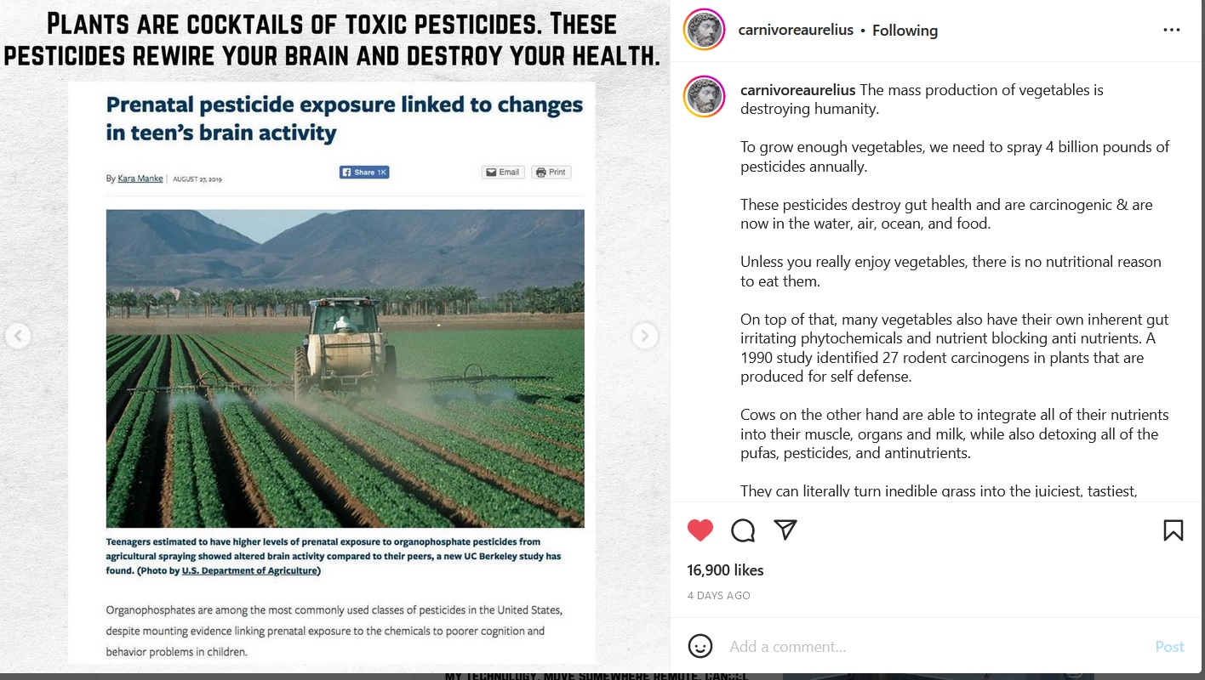Go to next image with right arrow

click(x=644, y=336)
